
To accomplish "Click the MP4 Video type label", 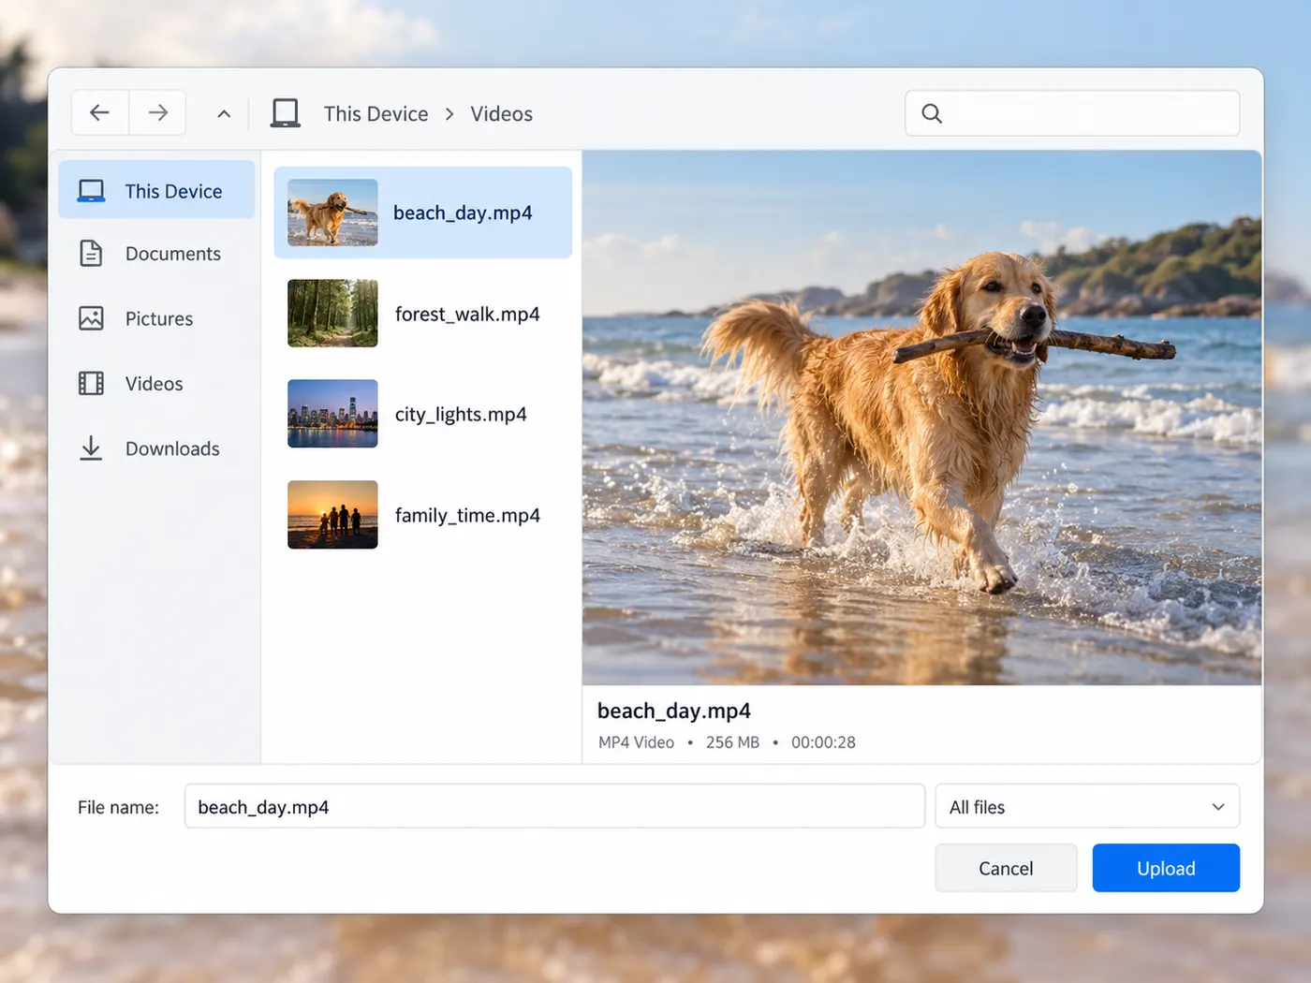I will [x=636, y=742].
